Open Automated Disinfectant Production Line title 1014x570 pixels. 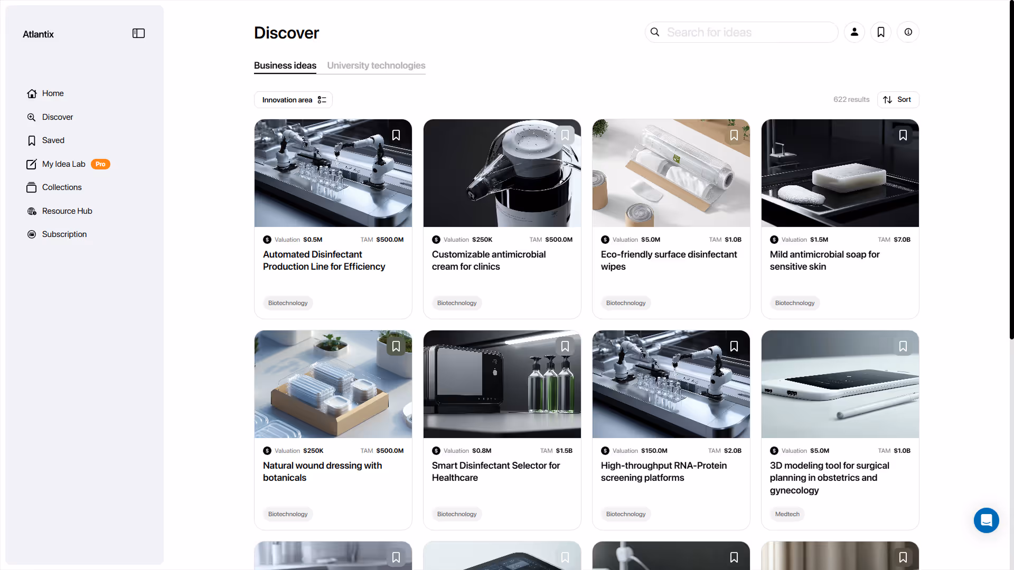324,260
